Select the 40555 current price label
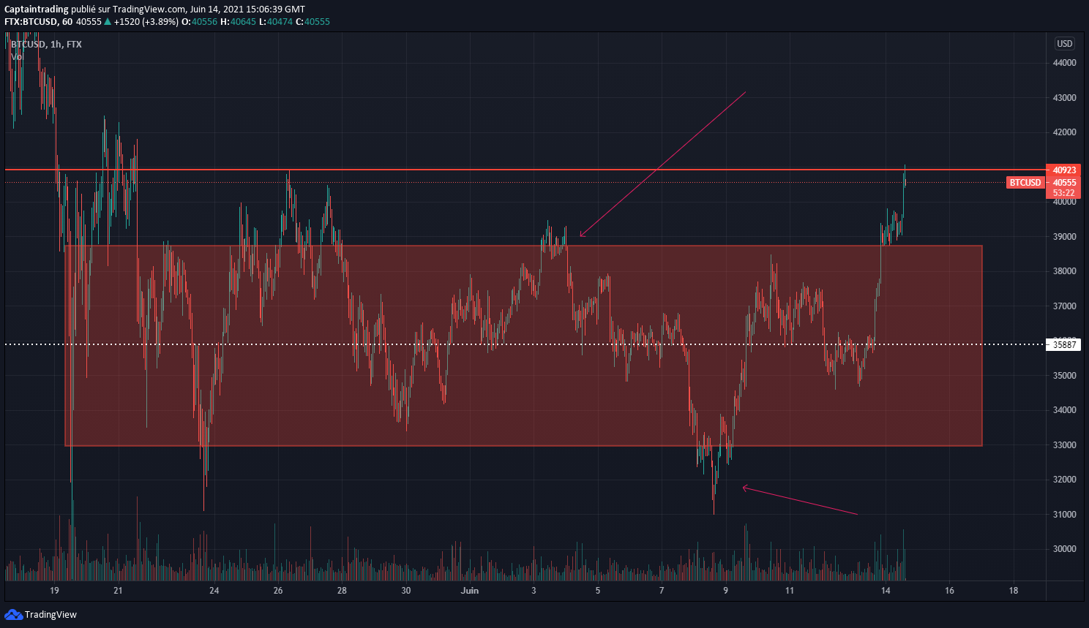Viewport: 1089px width, 628px height. (1064, 183)
